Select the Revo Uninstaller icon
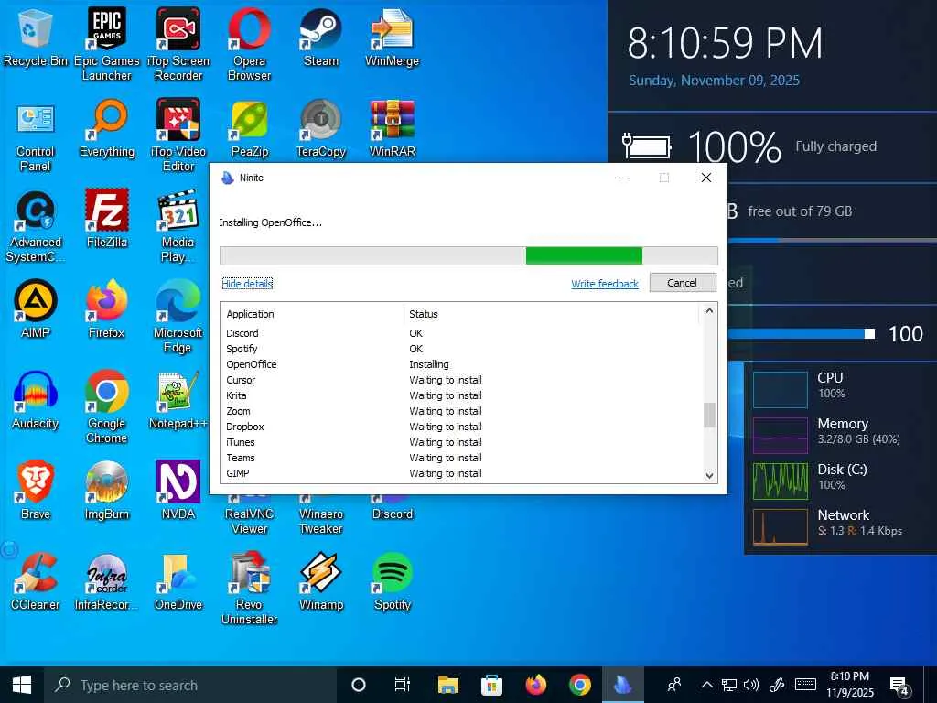This screenshot has height=703, width=937. pyautogui.click(x=249, y=589)
